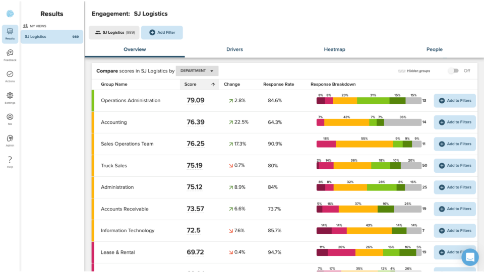Click the 94.7% response rate
This screenshot has height=272, width=484.
(274, 252)
